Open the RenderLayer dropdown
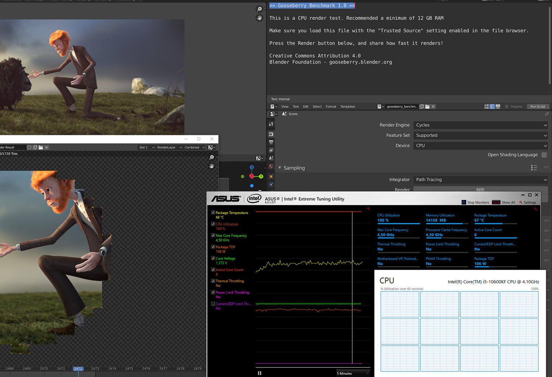The image size is (552, 377). pyautogui.click(x=169, y=147)
